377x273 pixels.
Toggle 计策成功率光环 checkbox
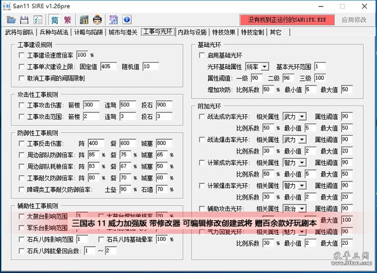coord(202,163)
